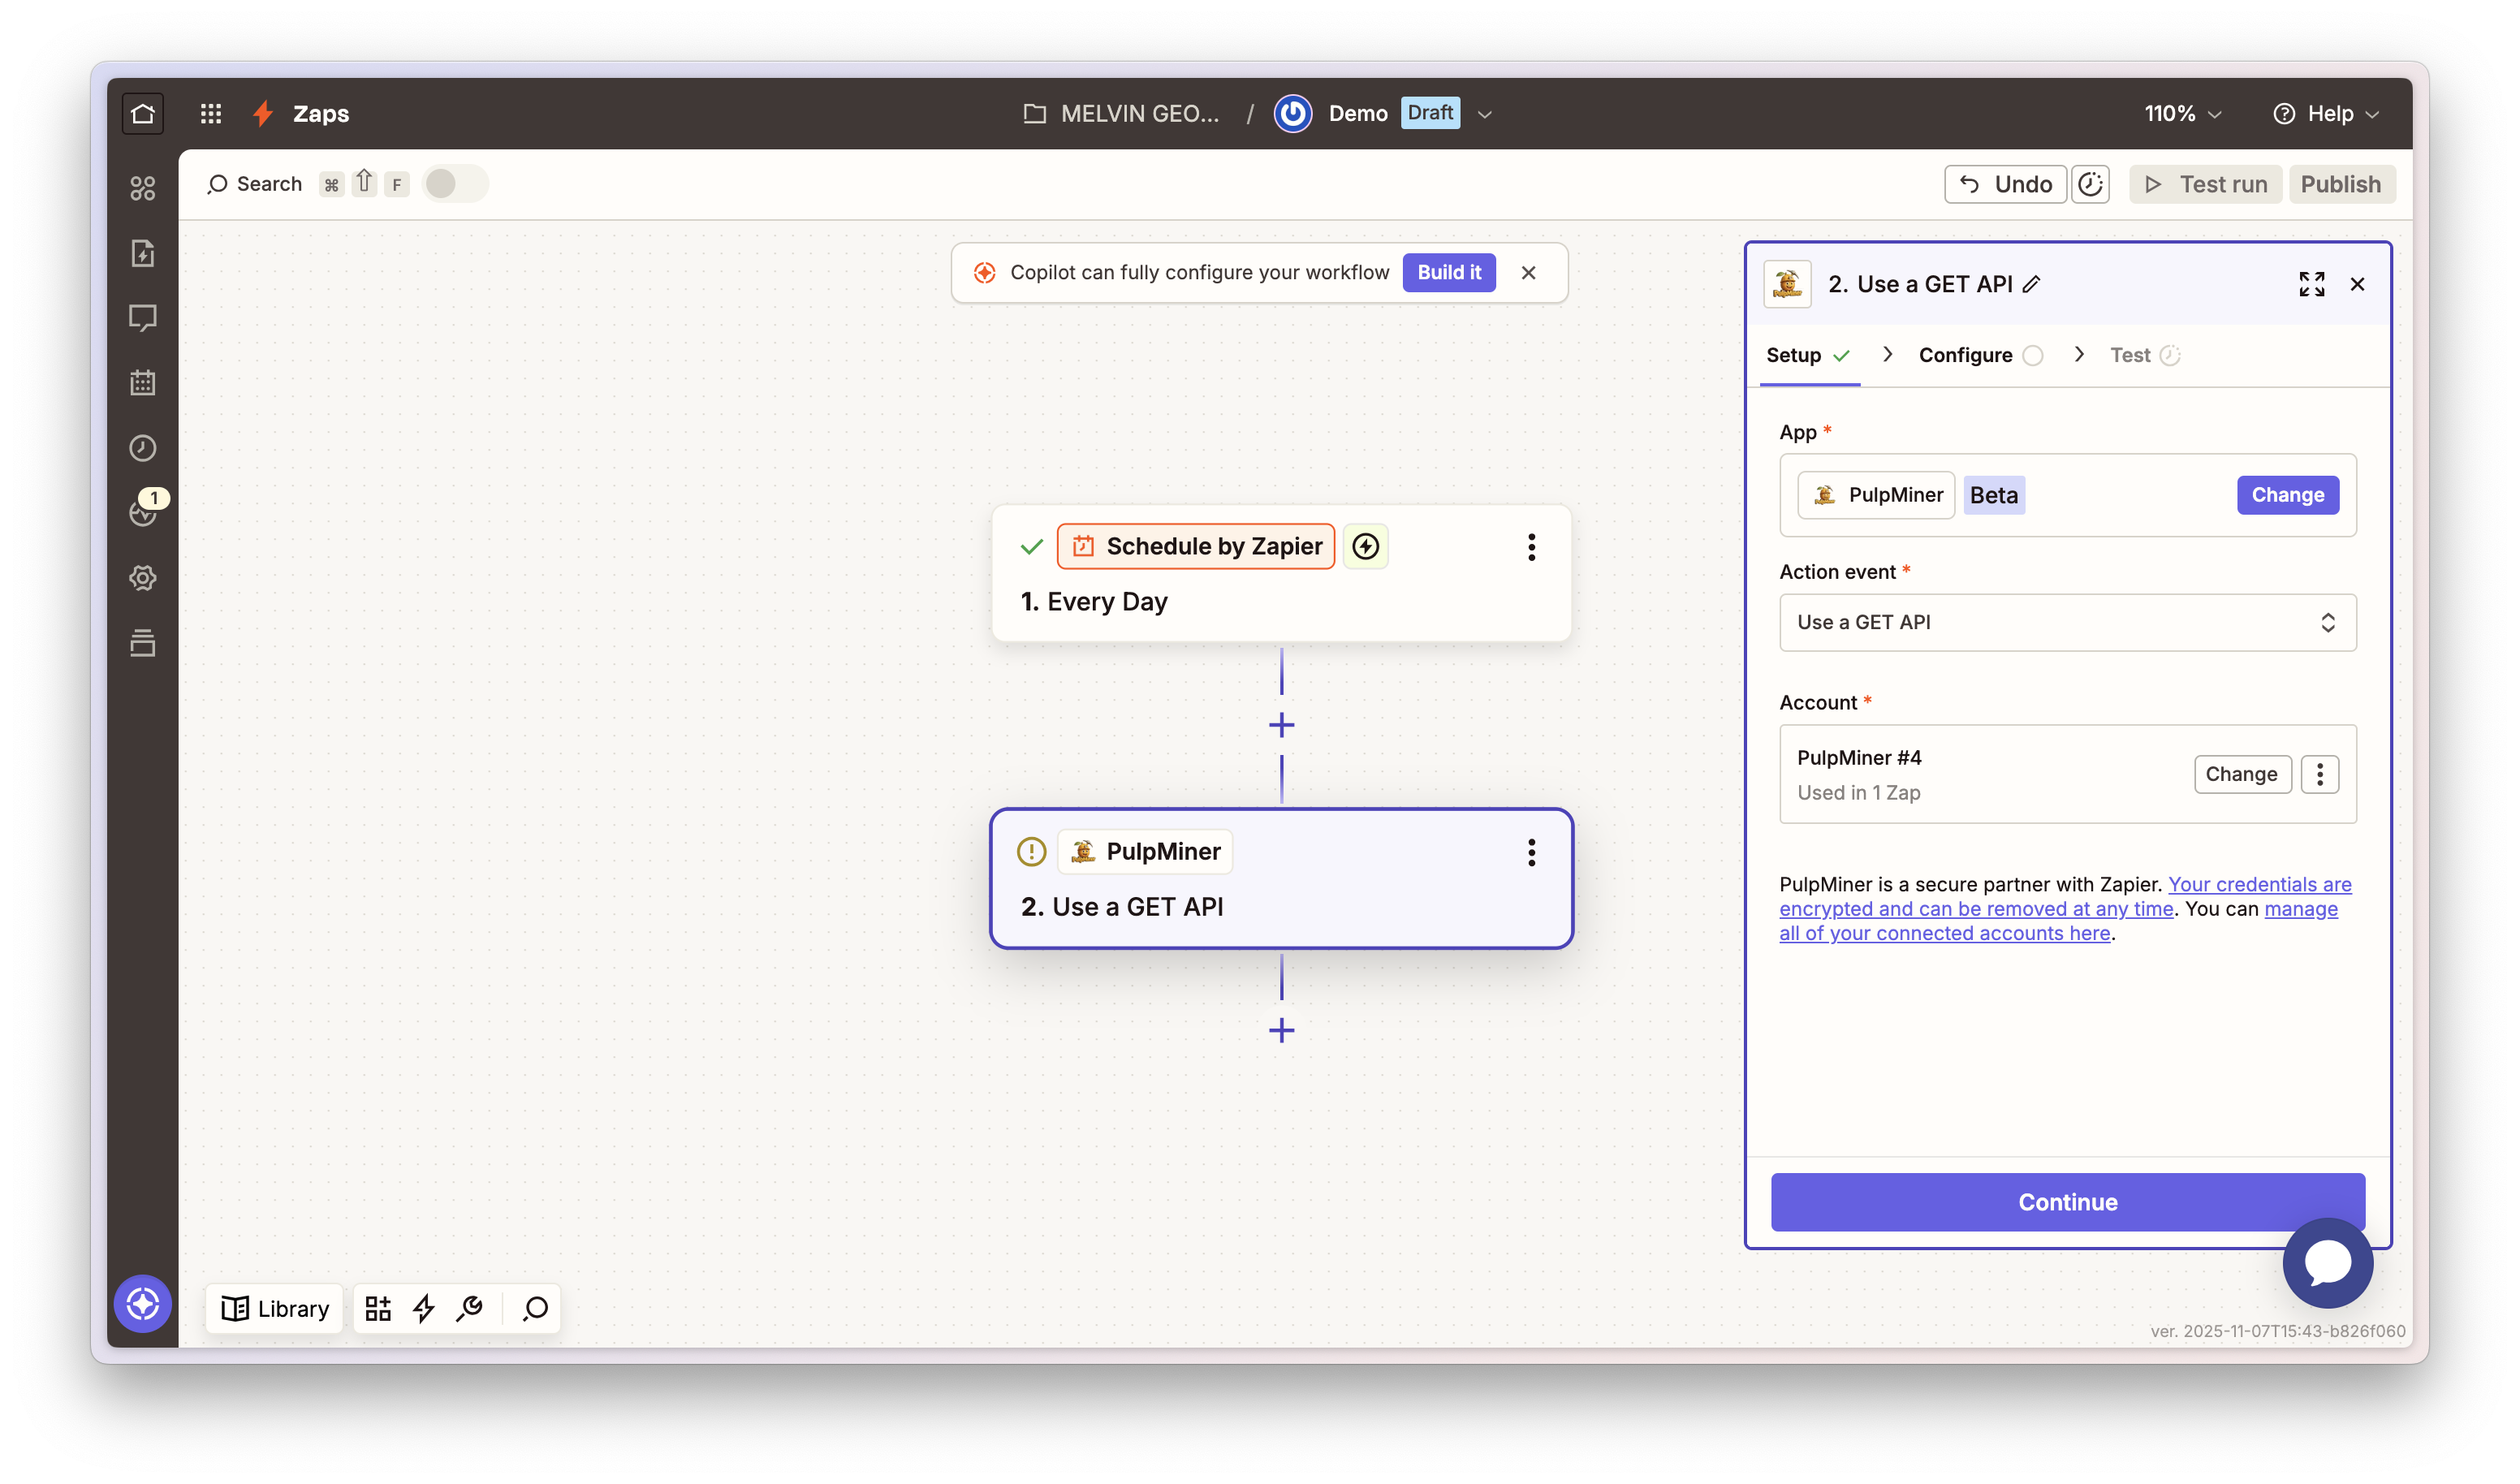Open the 110% zoom level dropdown

coord(2181,113)
